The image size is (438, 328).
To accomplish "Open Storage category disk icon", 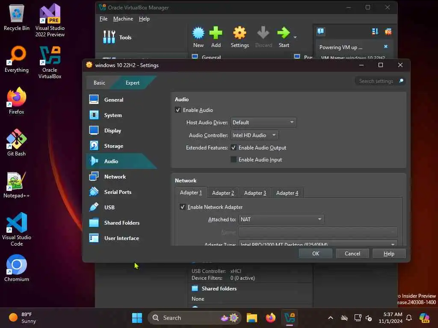I will (x=94, y=146).
